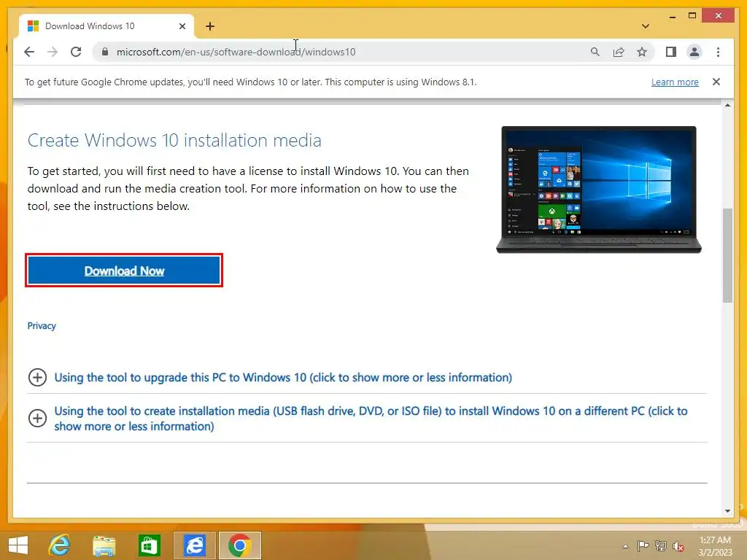The width and height of the screenshot is (747, 560).
Task: Click the address bar URL
Action: (x=236, y=52)
